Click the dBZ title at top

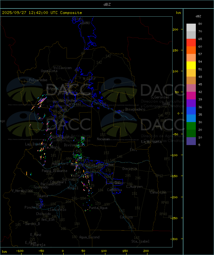tap(107, 4)
